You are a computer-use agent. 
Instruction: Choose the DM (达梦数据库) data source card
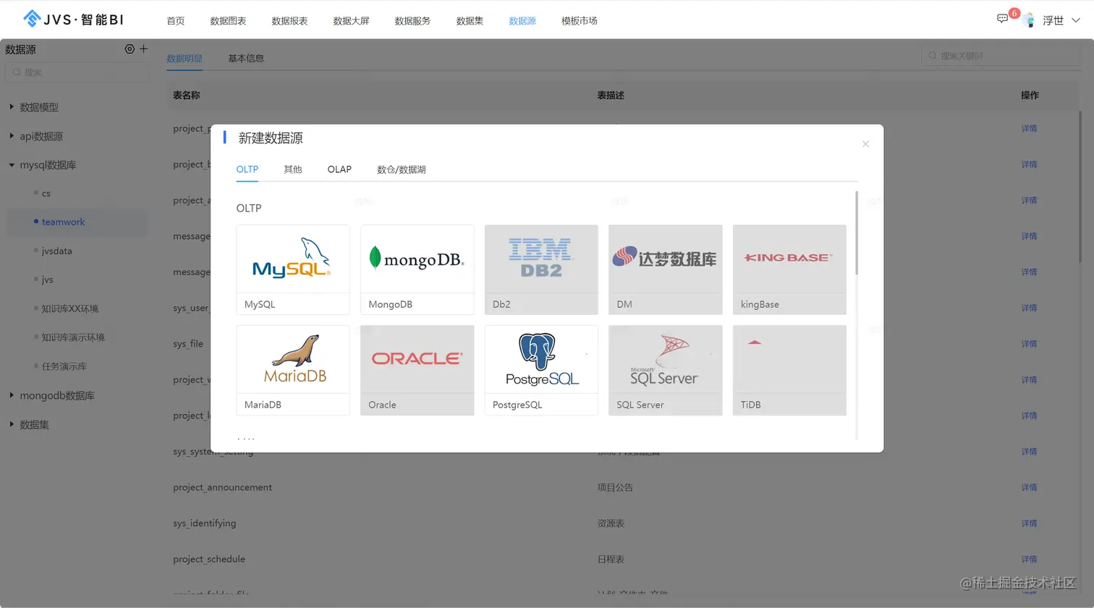tap(666, 269)
